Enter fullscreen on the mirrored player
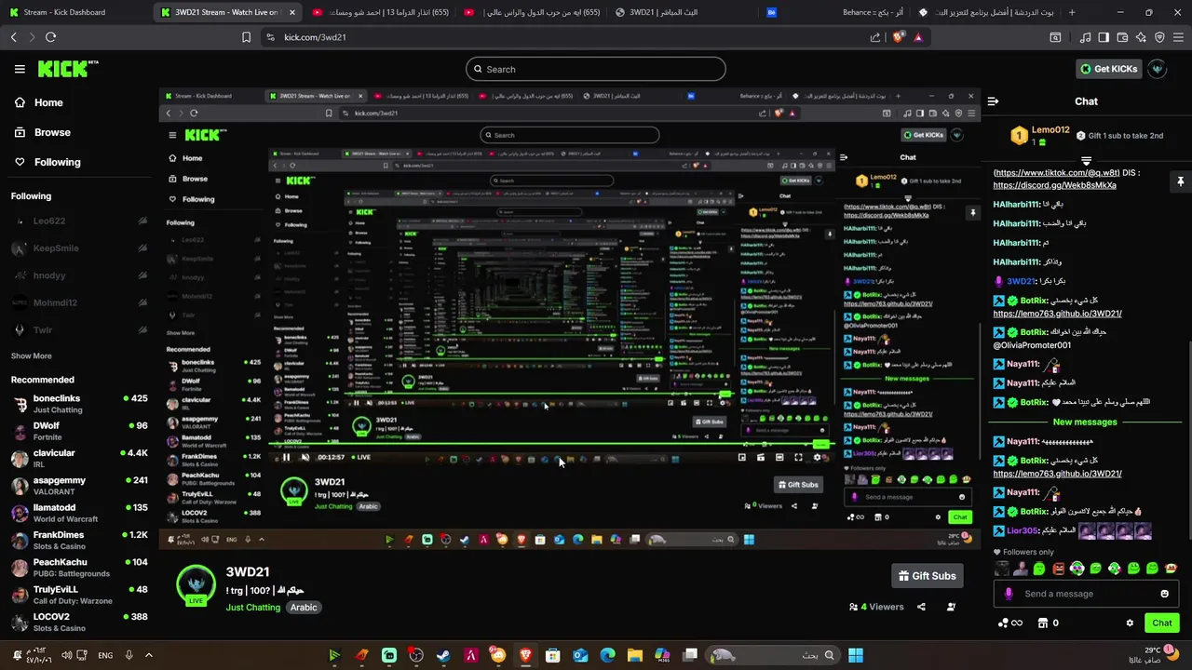This screenshot has height=670, width=1192. tap(798, 457)
